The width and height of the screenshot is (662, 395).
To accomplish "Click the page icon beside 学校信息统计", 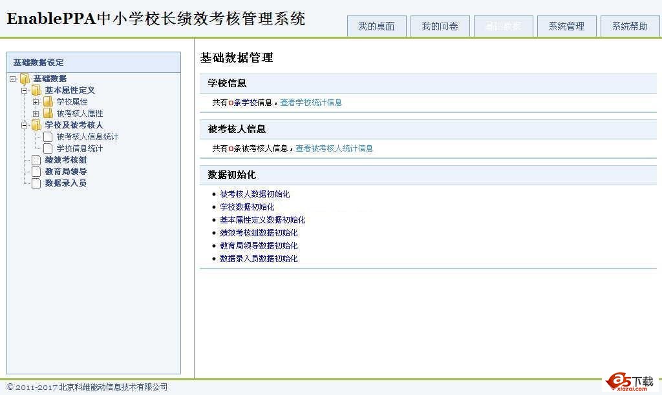I will pos(48,148).
